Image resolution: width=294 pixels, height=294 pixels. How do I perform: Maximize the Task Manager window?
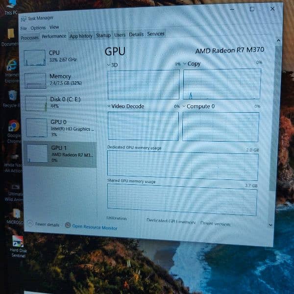252,9
